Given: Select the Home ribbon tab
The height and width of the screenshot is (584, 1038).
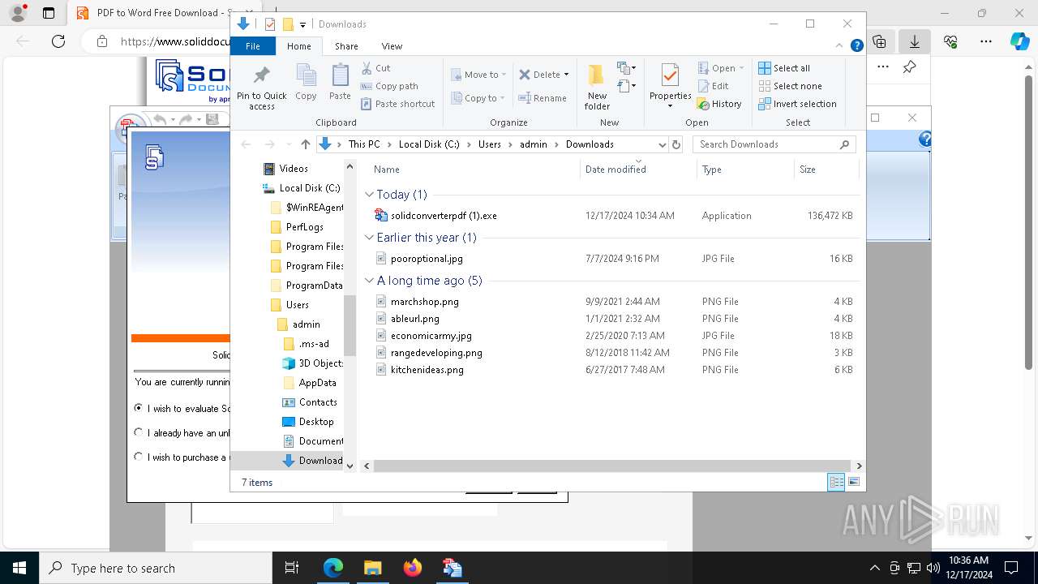Looking at the screenshot, I should pyautogui.click(x=298, y=46).
